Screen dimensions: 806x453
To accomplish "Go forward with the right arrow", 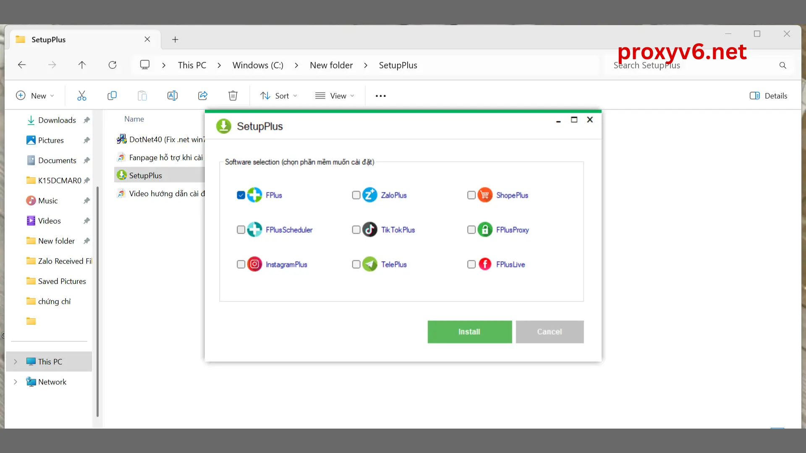I will [x=52, y=65].
